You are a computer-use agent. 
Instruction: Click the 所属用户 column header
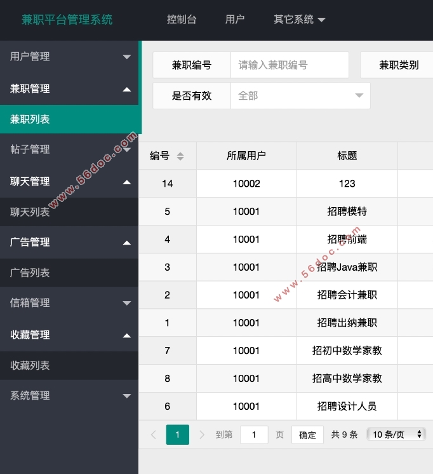pyautogui.click(x=246, y=156)
